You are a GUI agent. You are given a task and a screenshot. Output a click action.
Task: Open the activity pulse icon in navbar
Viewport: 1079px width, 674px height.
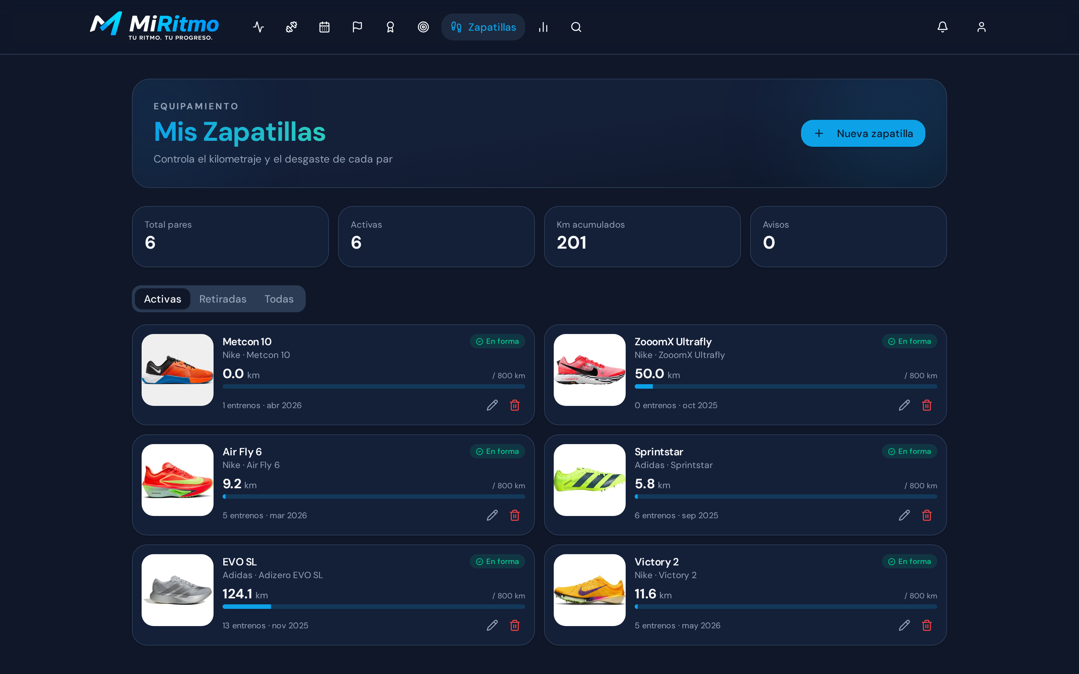coord(259,27)
